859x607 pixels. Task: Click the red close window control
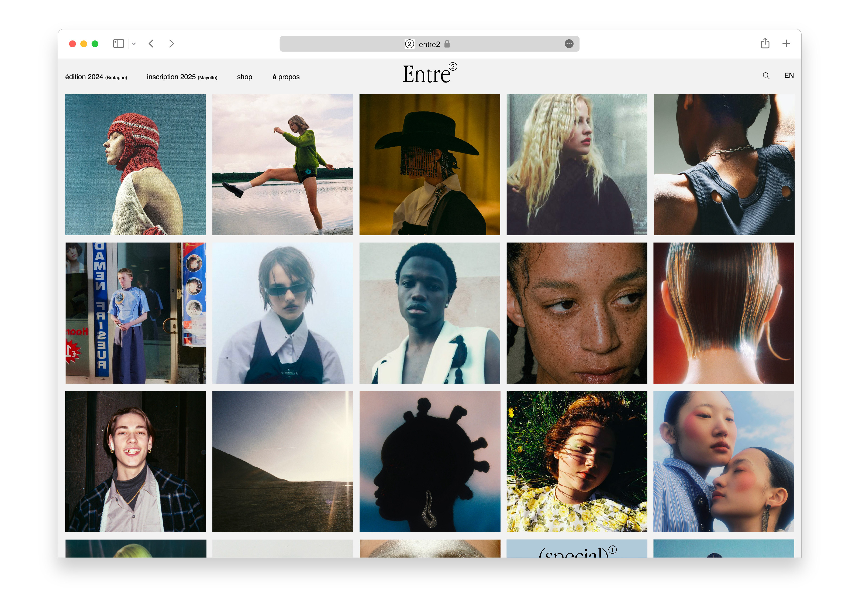click(72, 43)
